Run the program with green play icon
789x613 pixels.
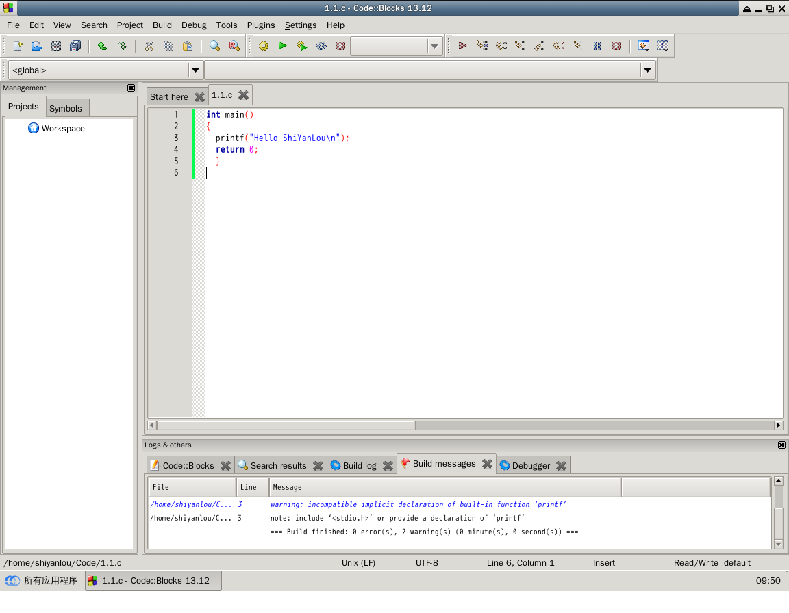(282, 46)
